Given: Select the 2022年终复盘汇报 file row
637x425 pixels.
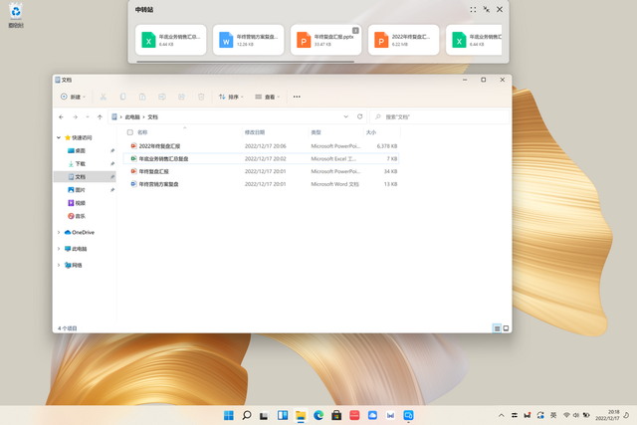Looking at the screenshot, I should (x=261, y=146).
